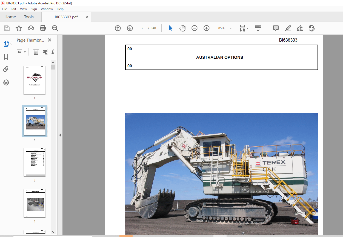Switch to the Home tab
This screenshot has width=343, height=237.
pyautogui.click(x=10, y=17)
